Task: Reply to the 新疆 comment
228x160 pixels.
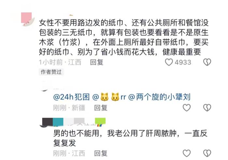Action: tap(101, 108)
